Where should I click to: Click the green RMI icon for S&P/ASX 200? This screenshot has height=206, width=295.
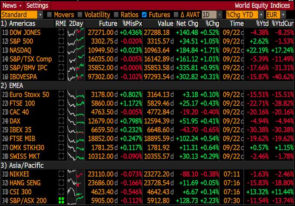[61, 200]
